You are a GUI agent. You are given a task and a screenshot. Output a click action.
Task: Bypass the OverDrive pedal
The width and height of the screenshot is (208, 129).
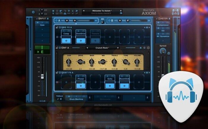coord(81,40)
